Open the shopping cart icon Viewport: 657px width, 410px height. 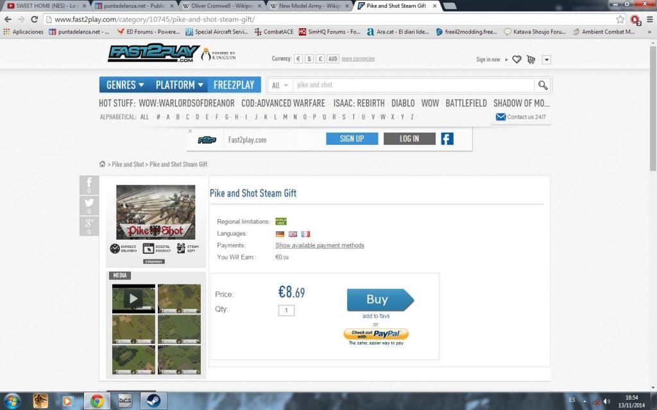(x=531, y=60)
